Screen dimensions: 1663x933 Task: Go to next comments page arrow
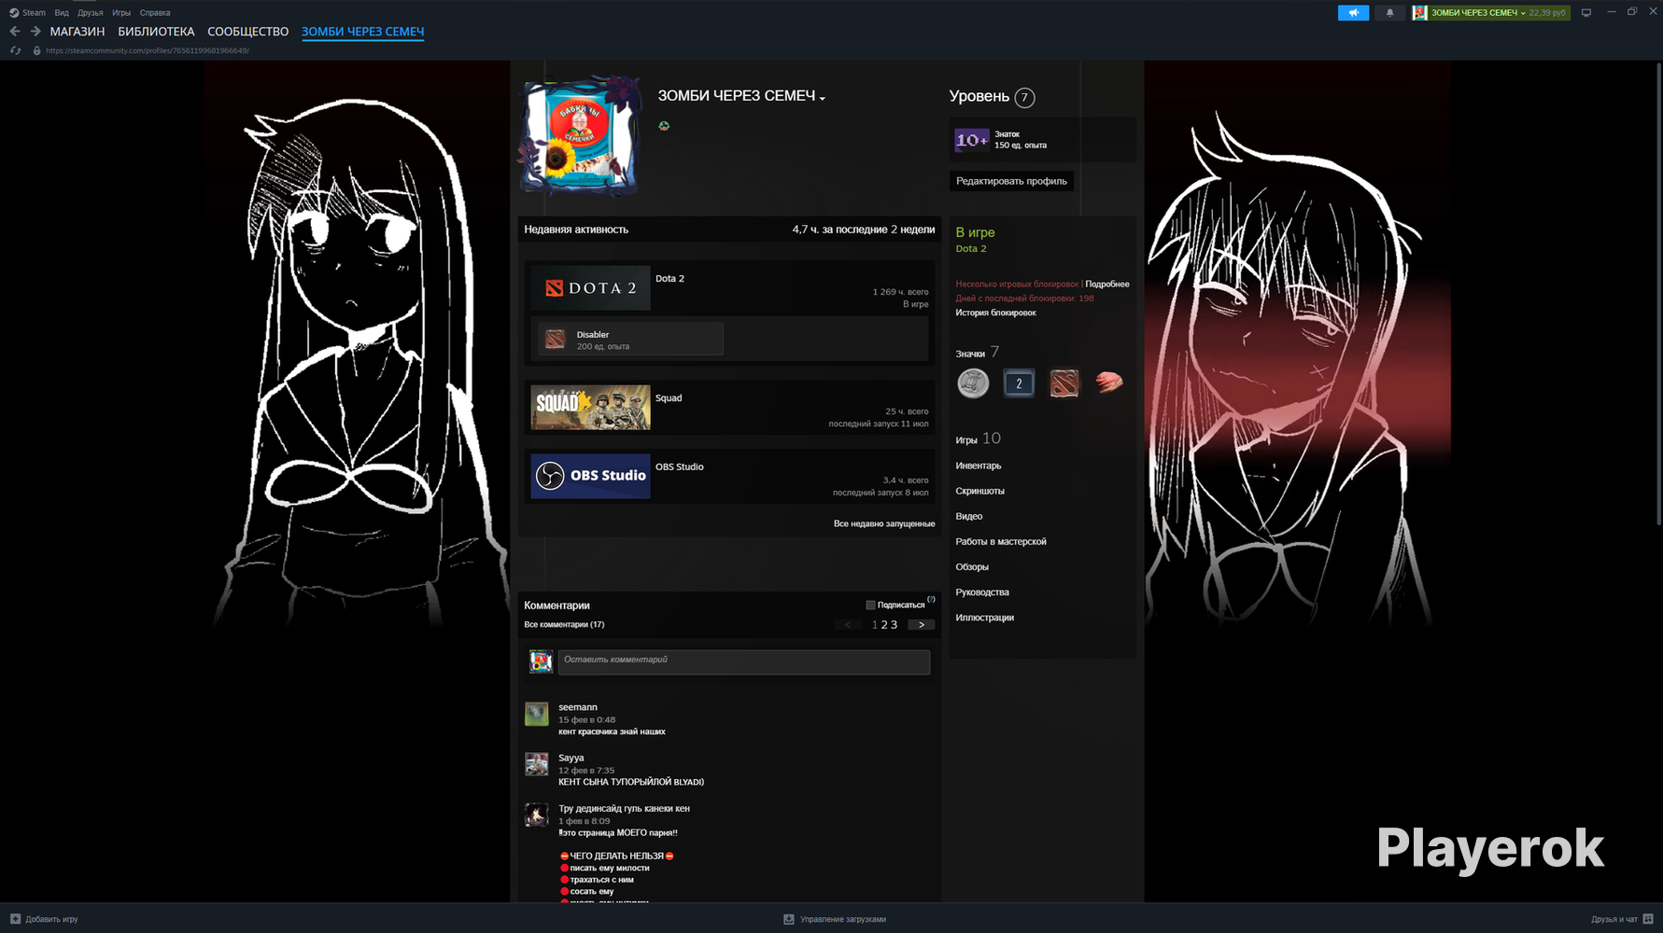[x=922, y=625]
